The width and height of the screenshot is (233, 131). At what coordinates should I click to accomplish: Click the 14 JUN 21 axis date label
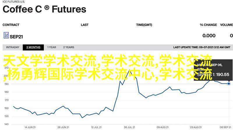(x=30, y=127)
